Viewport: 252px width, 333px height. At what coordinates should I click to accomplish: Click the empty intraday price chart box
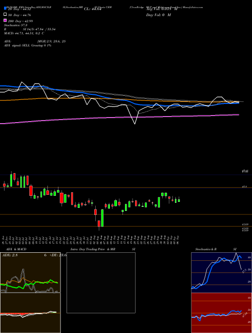coord(101,283)
